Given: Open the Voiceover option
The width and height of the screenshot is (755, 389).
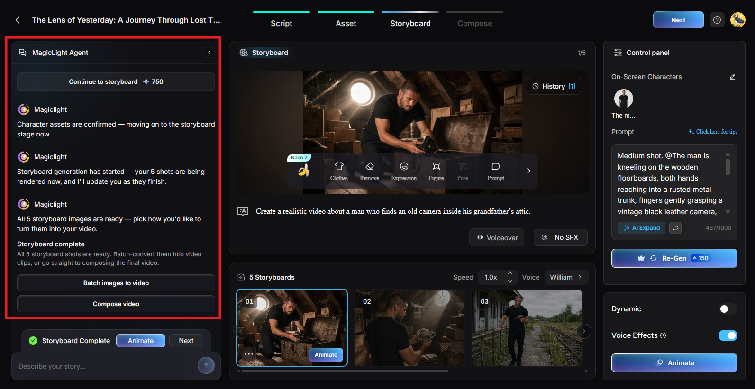Looking at the screenshot, I should tap(497, 237).
